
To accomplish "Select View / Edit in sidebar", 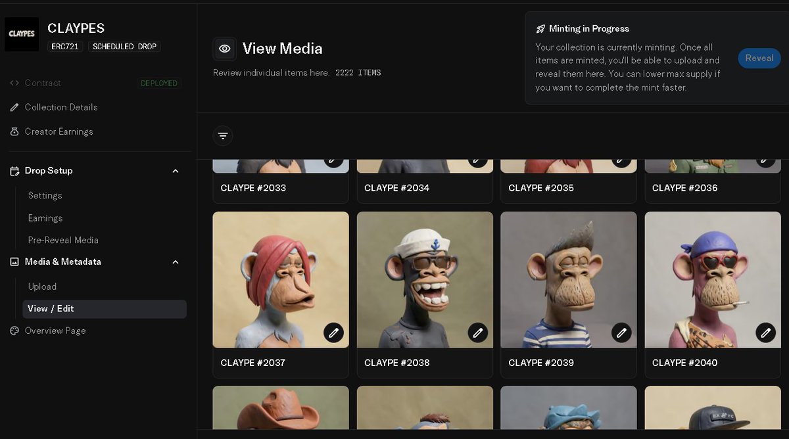I will coord(105,309).
